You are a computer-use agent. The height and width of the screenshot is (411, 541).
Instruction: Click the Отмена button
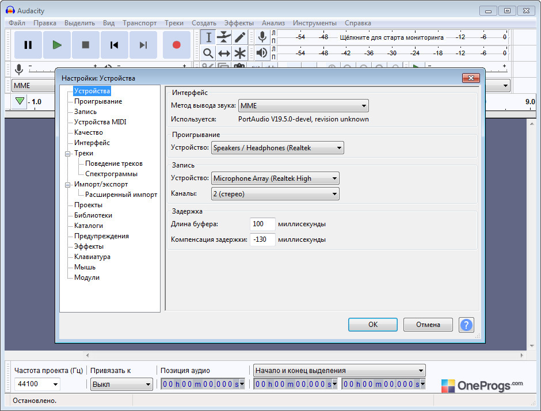pos(428,325)
